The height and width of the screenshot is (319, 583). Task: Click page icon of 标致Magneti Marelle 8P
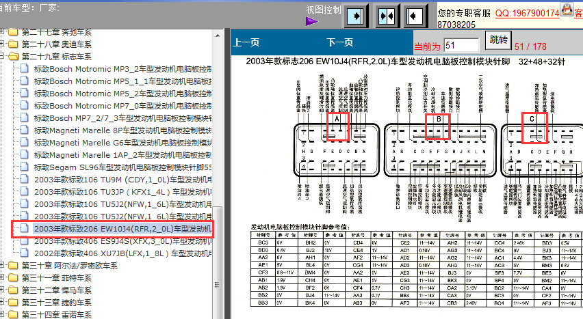[x=25, y=130]
